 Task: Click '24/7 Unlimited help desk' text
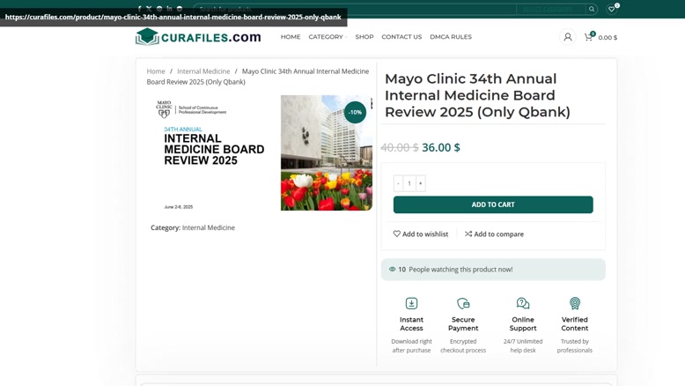[523, 345]
